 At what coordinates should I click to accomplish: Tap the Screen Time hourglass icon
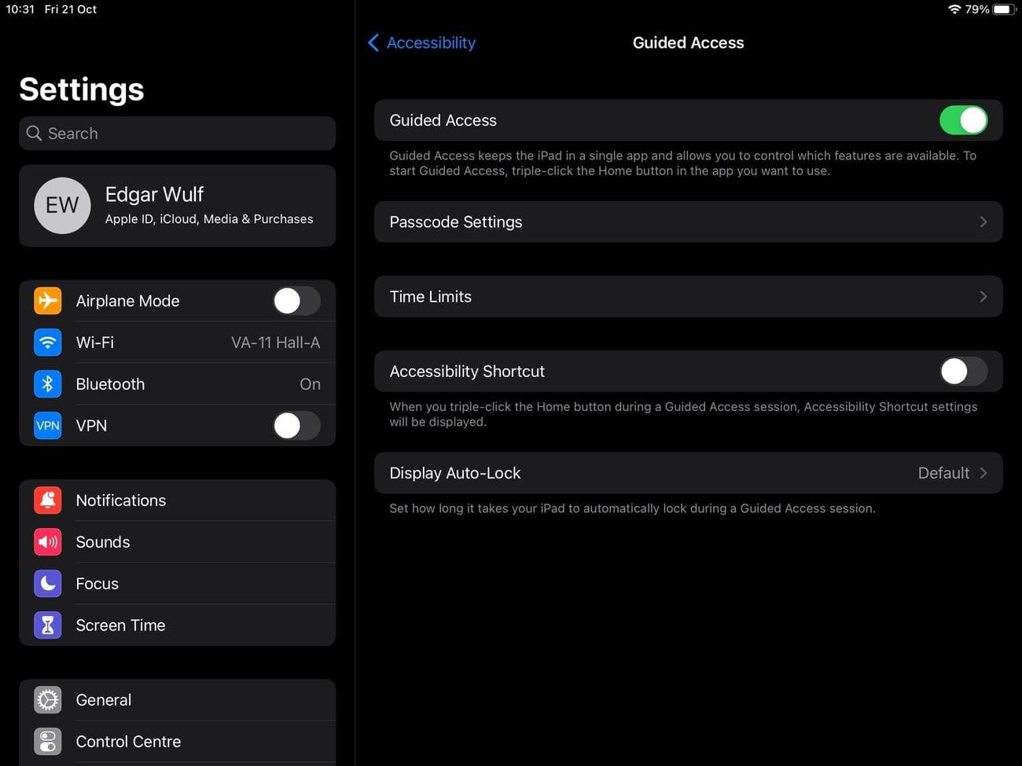click(x=48, y=625)
